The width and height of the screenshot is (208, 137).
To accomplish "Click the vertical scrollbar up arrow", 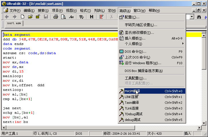I will point(204,35).
